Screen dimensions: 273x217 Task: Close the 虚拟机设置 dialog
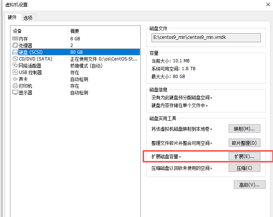click(x=268, y=4)
